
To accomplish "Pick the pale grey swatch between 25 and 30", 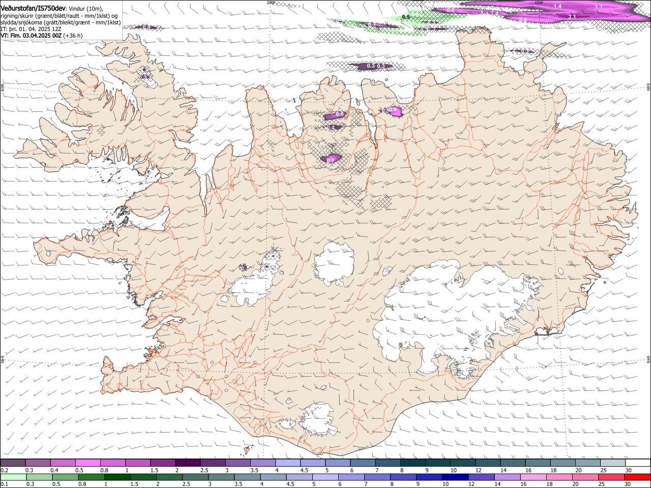I will pyautogui.click(x=613, y=463).
